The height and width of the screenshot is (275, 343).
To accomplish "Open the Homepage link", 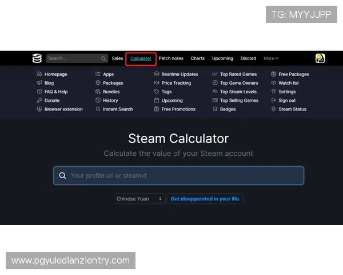I will 56,74.
